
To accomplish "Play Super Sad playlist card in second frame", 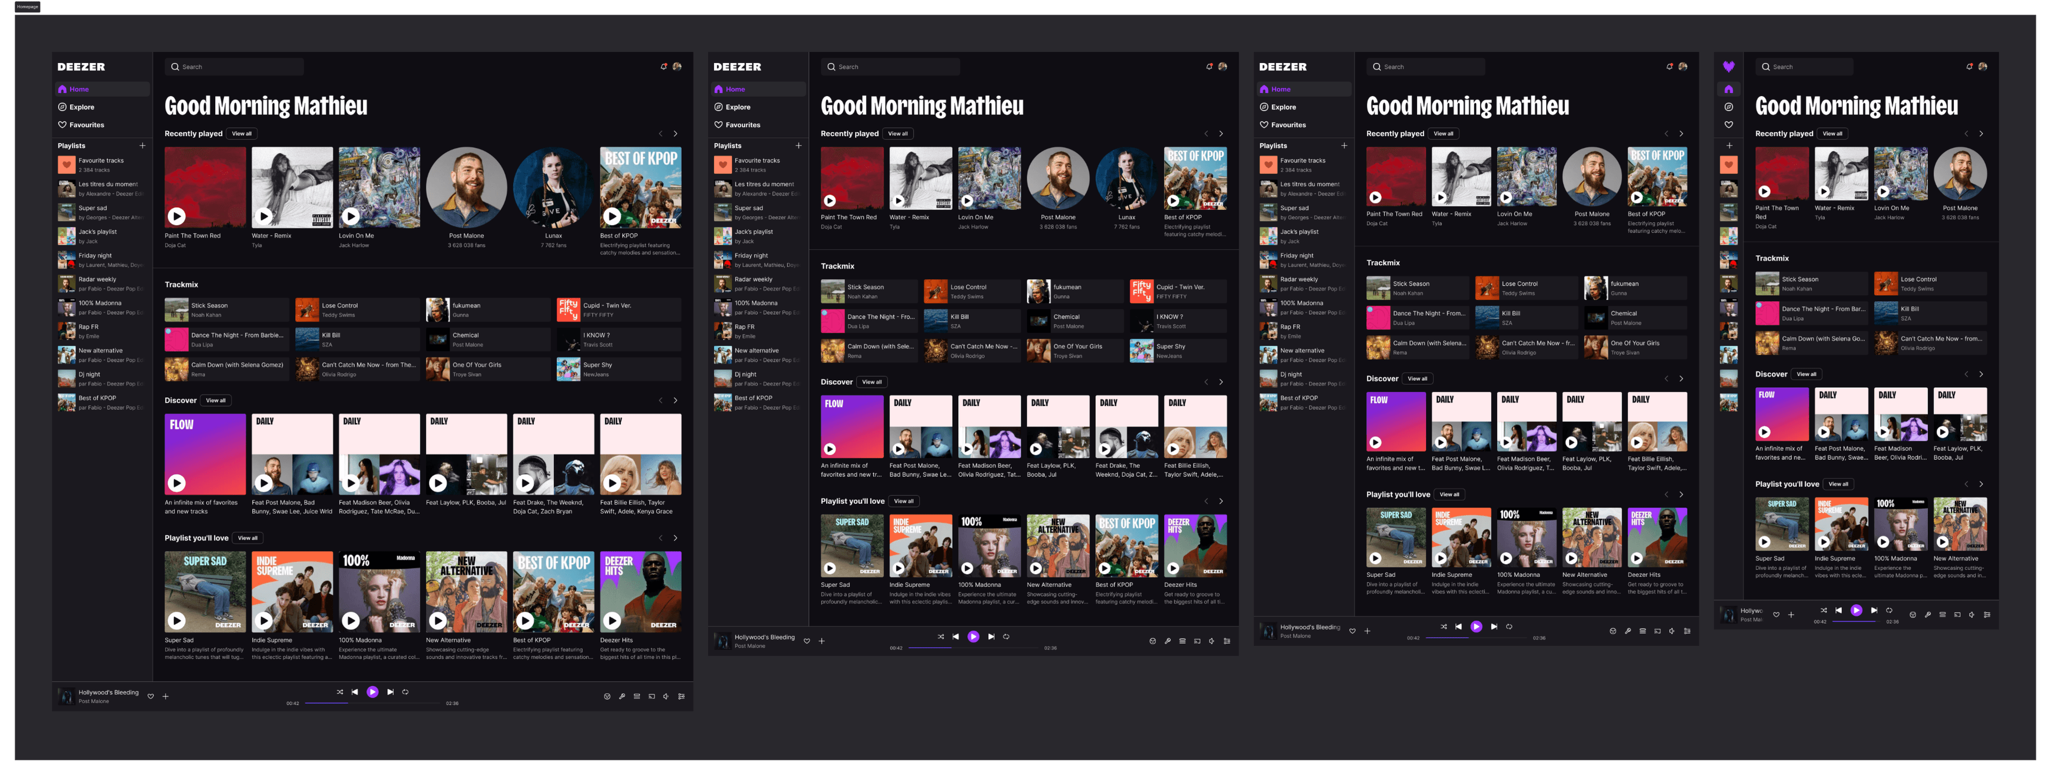I will [x=829, y=569].
